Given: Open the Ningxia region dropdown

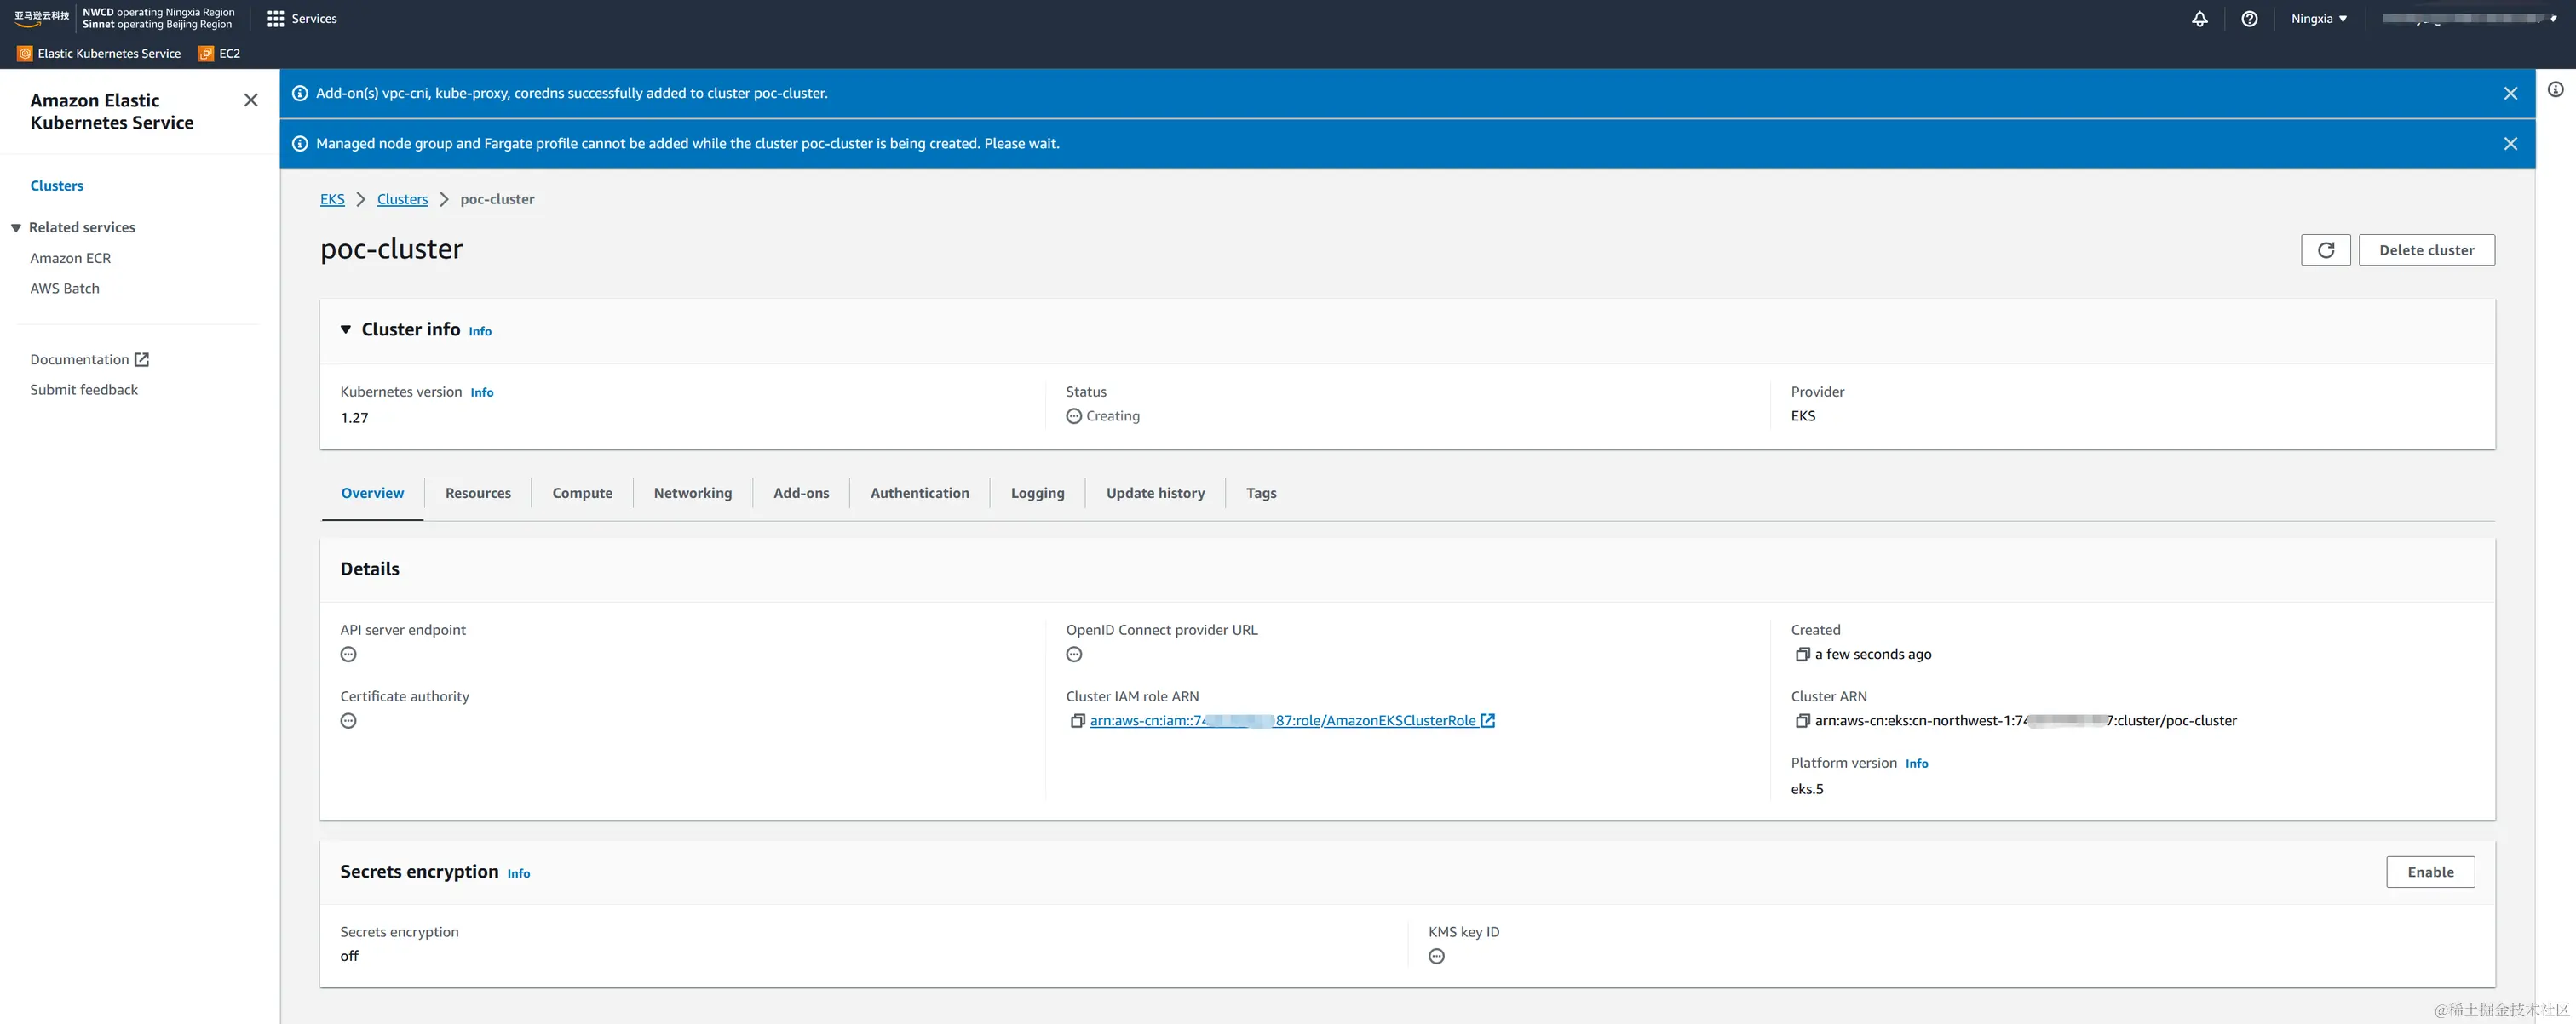Looking at the screenshot, I should [x=2318, y=19].
